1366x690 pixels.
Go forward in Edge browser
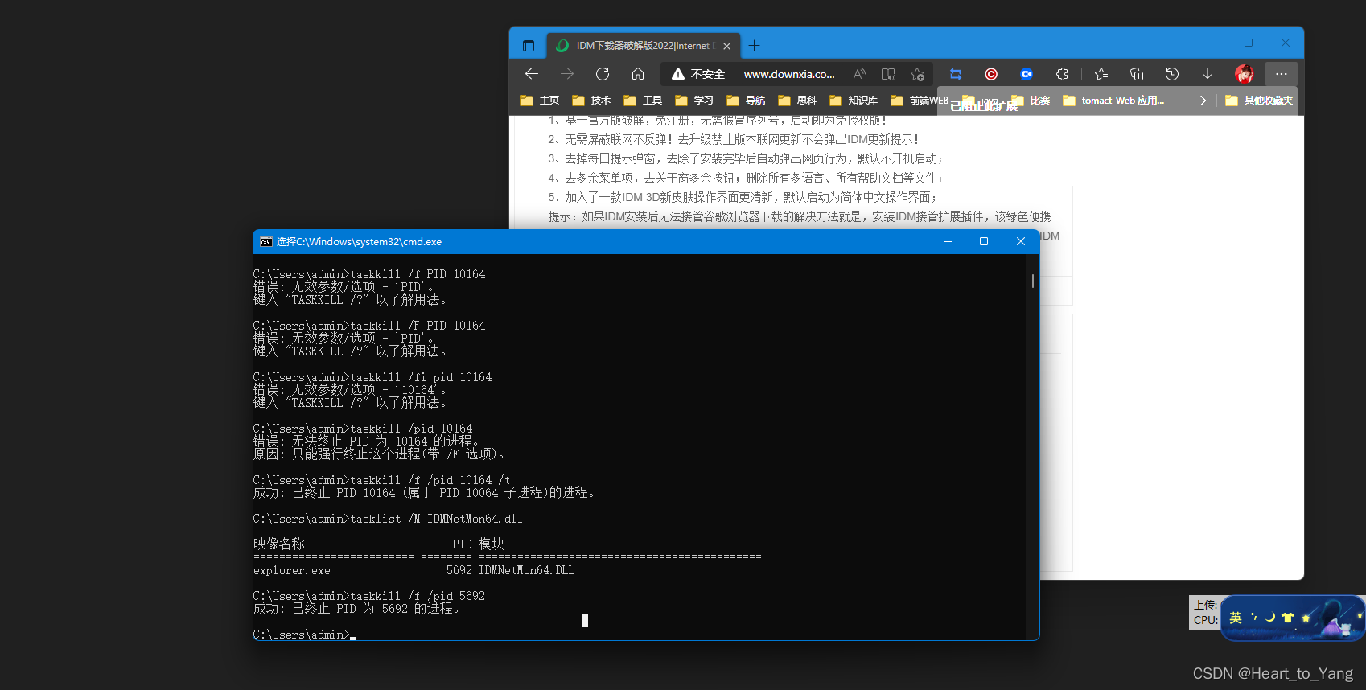(567, 74)
